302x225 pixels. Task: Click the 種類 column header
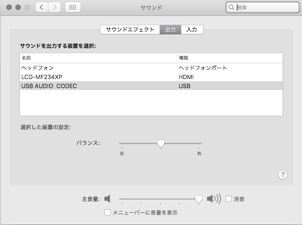tap(230, 58)
